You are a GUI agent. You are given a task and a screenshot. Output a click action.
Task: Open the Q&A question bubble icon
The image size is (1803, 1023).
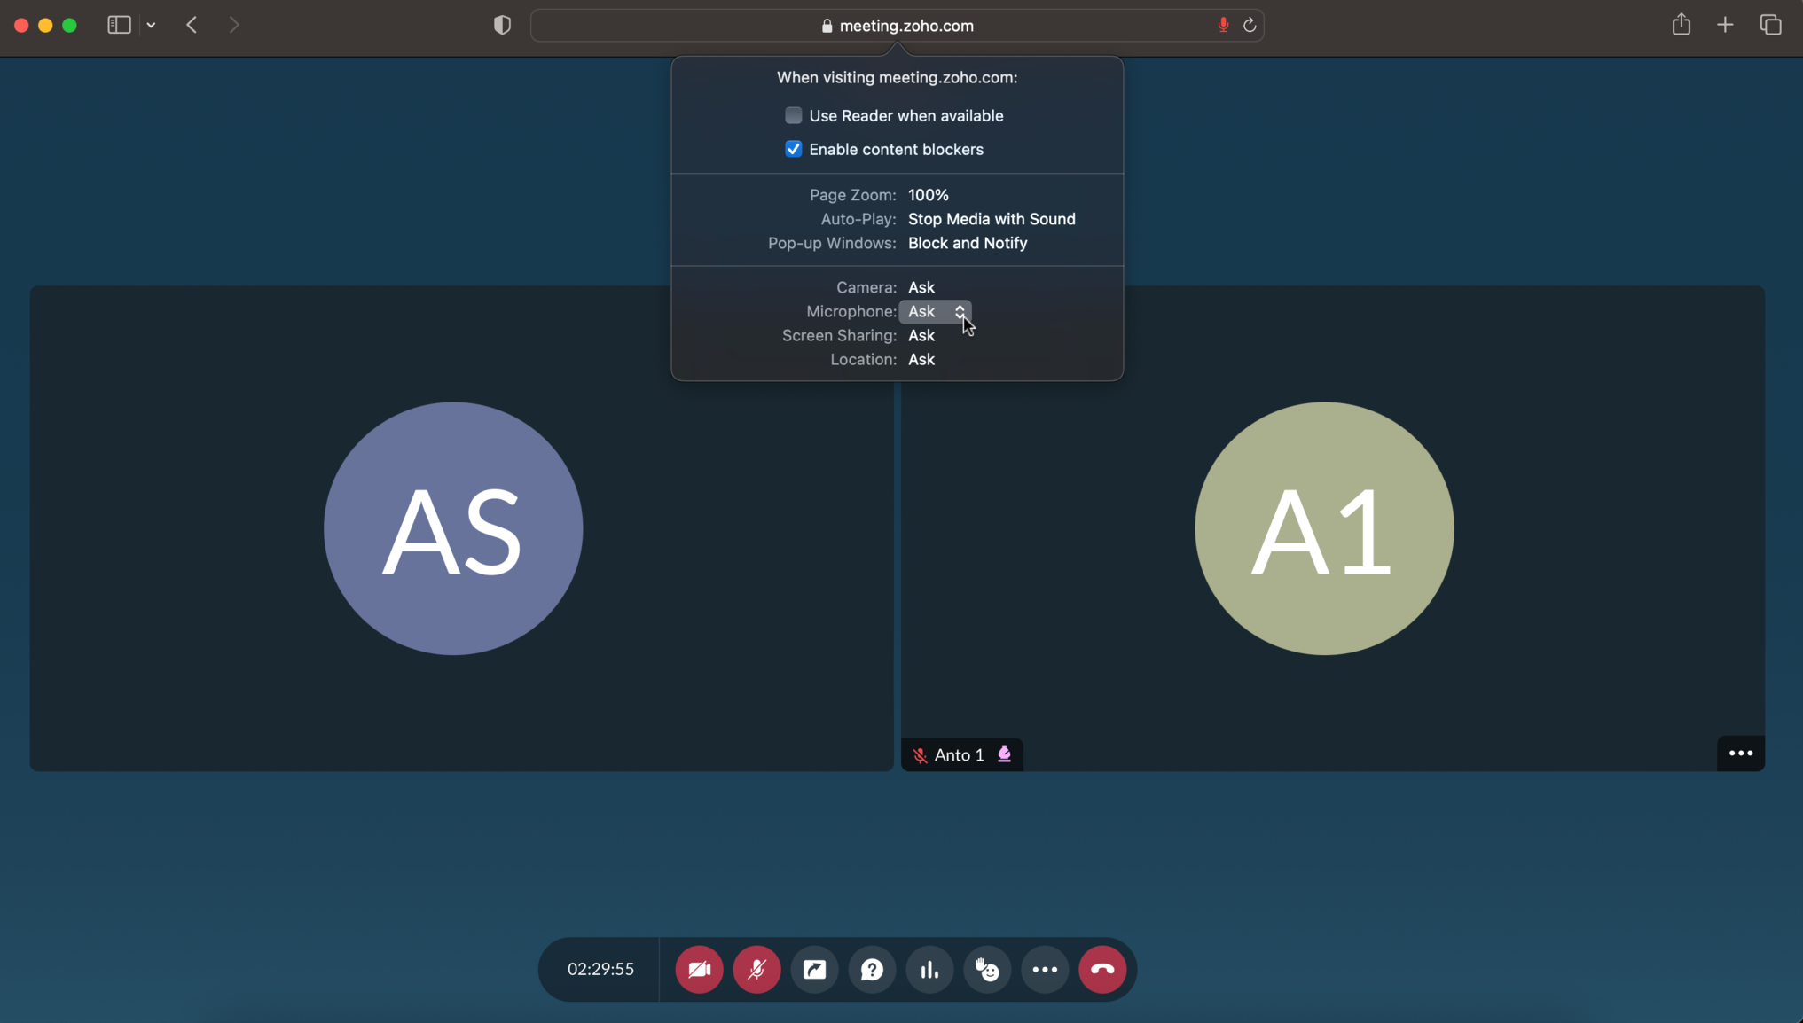pos(872,969)
